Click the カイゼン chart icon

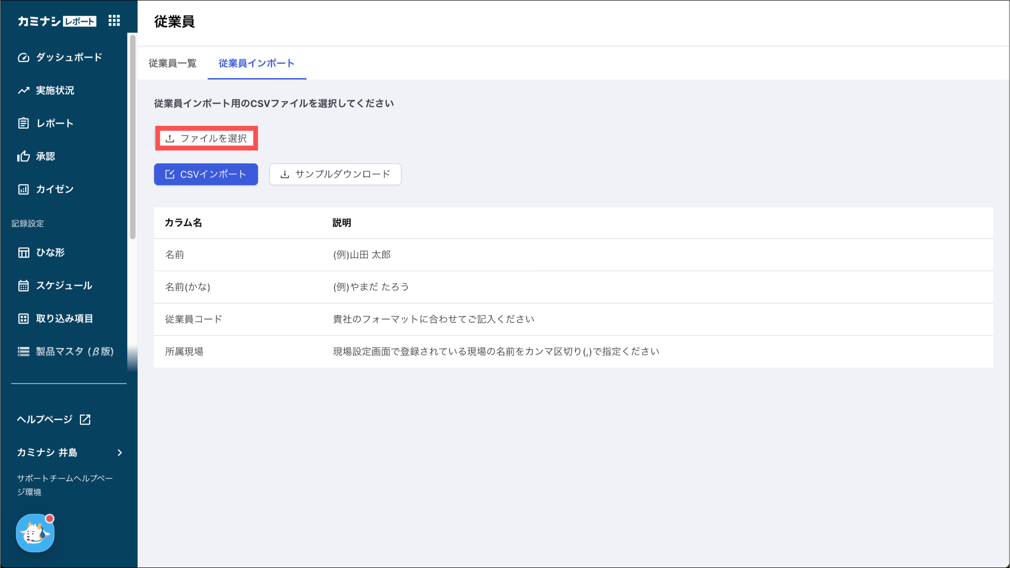[x=23, y=189]
